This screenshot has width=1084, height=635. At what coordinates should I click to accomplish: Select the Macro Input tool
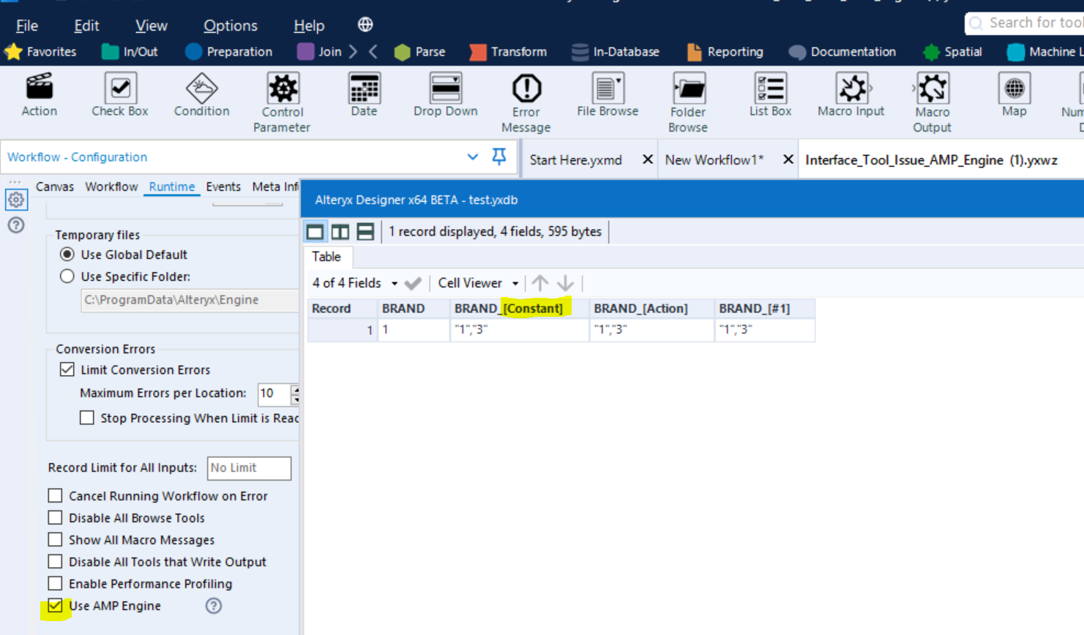click(x=851, y=94)
